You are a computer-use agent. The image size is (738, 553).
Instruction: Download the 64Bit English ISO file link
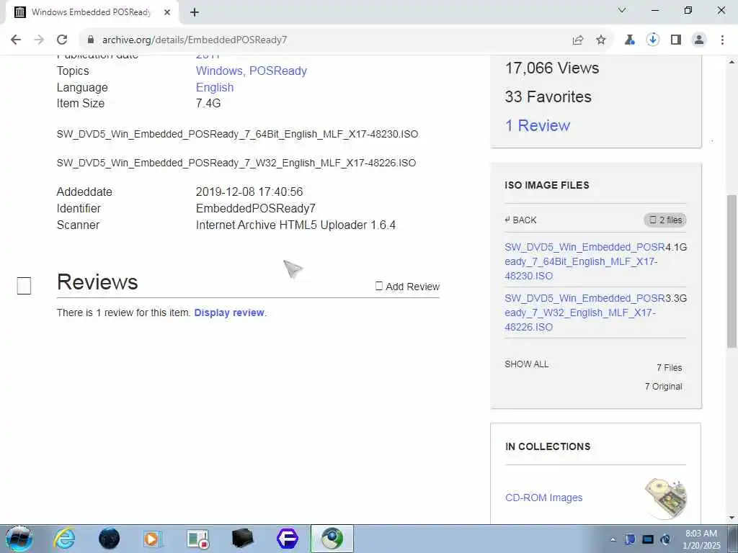point(584,261)
